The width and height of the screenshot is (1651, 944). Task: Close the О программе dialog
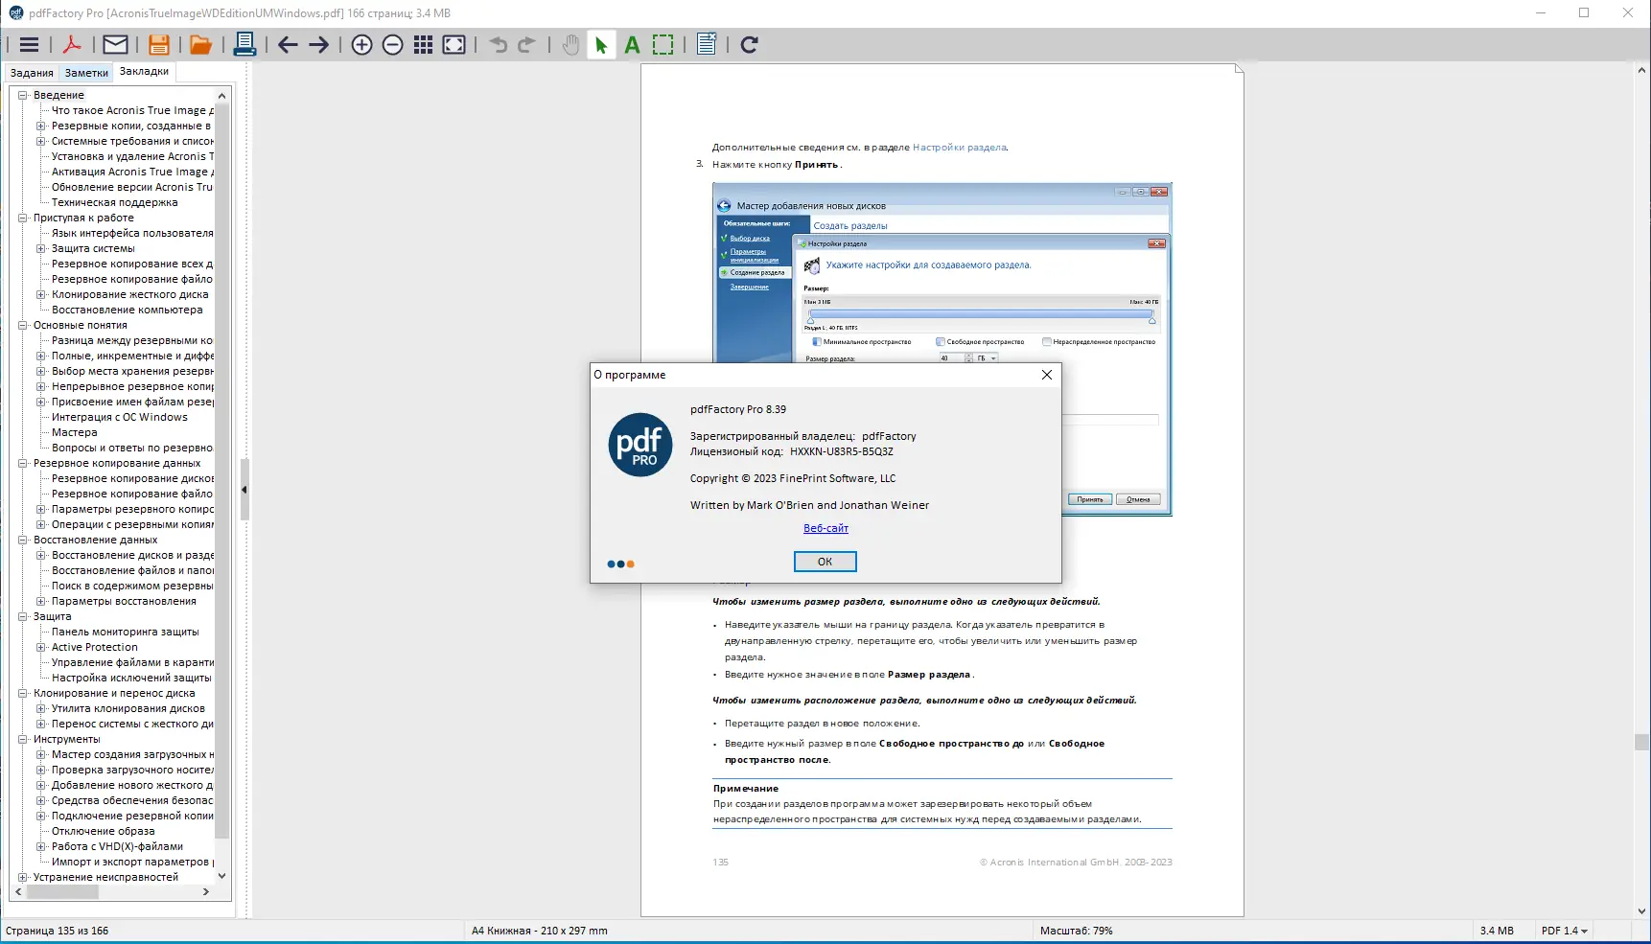[x=1047, y=375]
